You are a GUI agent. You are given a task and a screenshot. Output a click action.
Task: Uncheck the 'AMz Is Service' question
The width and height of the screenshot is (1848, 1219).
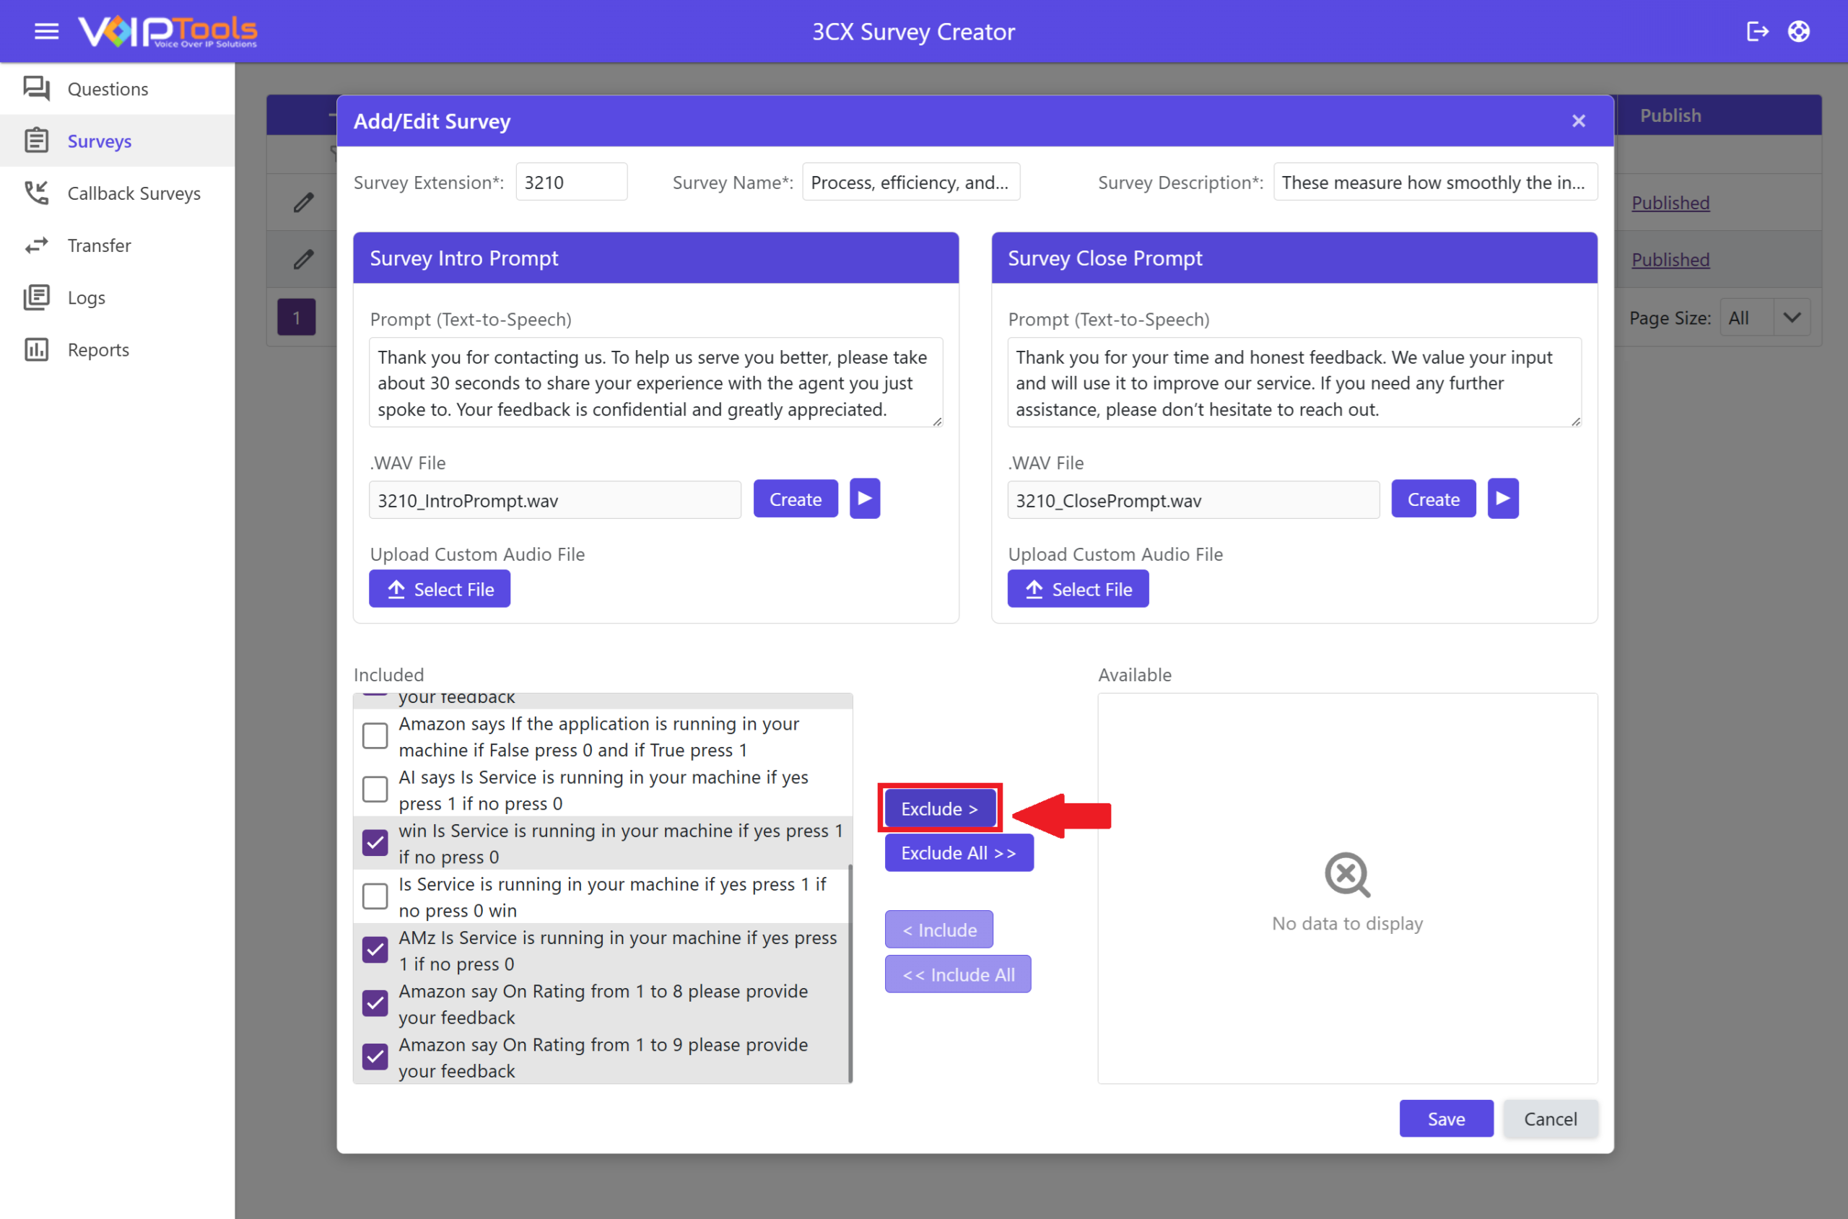click(x=375, y=950)
